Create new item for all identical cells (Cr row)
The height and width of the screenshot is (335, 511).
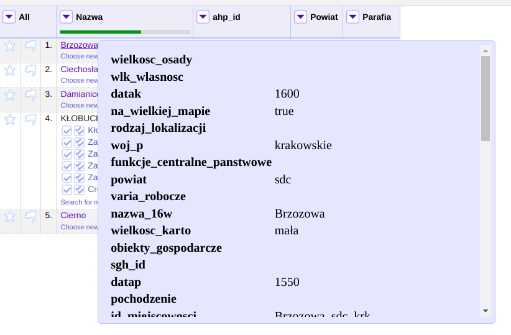tap(79, 190)
